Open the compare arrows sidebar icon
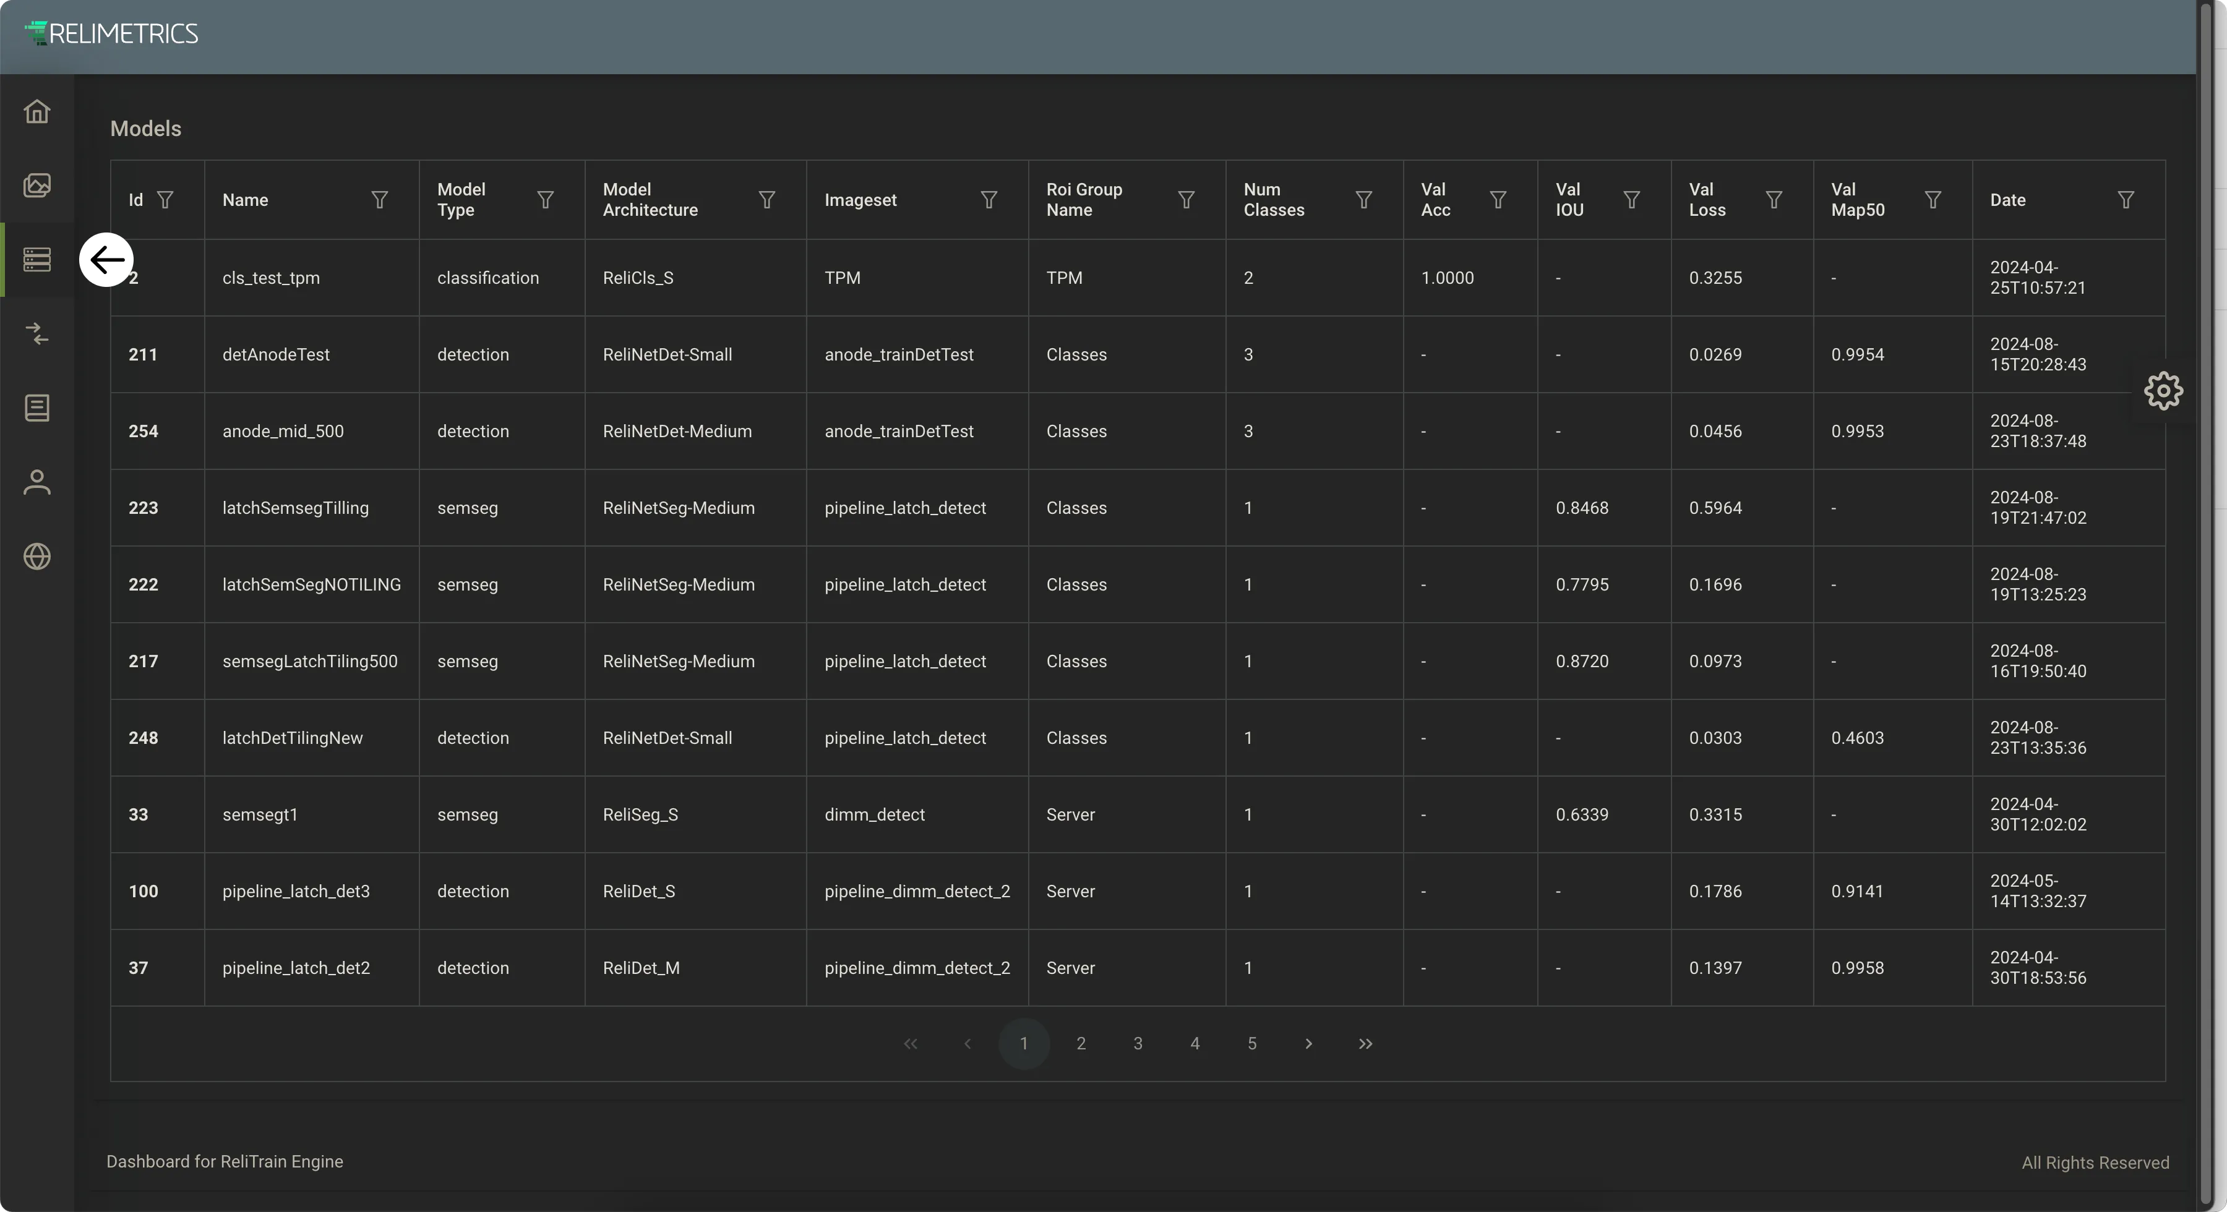Screen dimensions: 2227x1212 pyautogui.click(x=37, y=334)
